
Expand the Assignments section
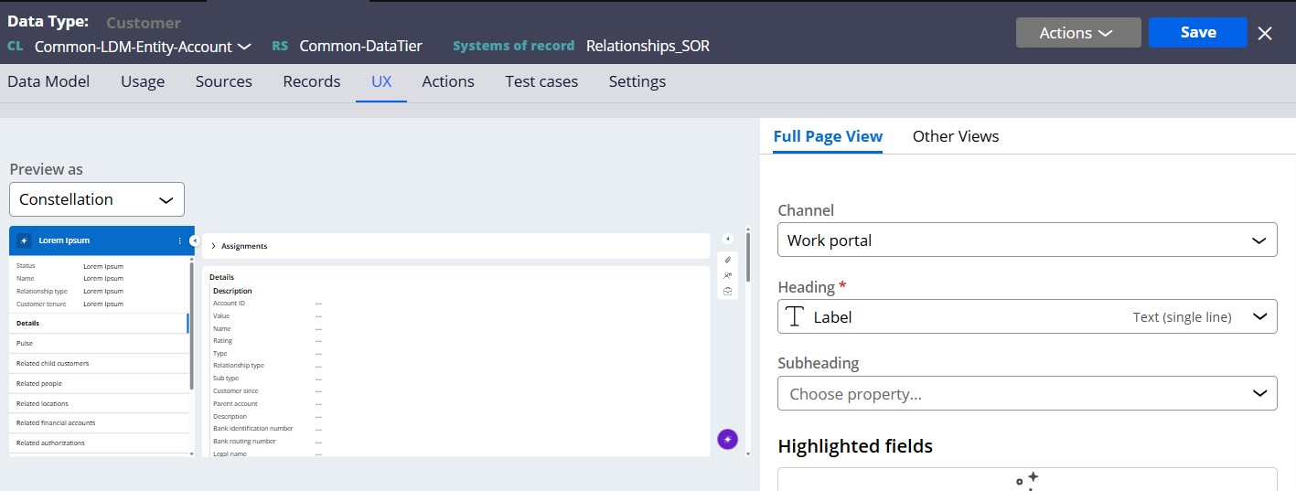pyautogui.click(x=214, y=246)
